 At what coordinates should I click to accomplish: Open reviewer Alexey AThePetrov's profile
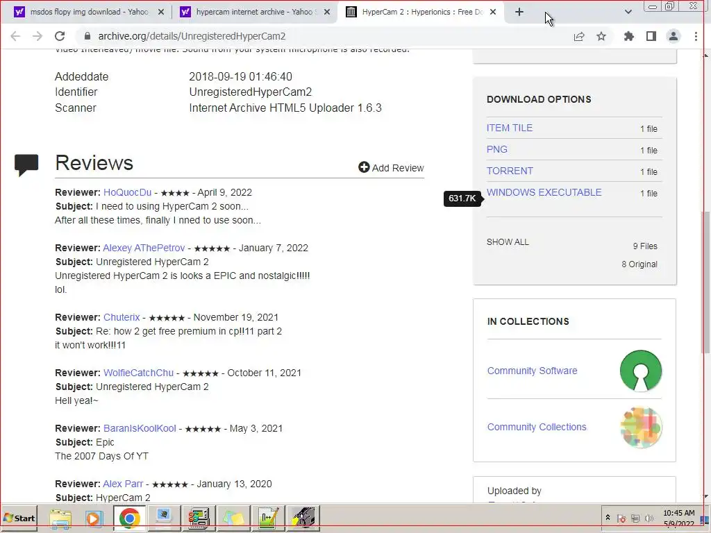[x=144, y=248]
